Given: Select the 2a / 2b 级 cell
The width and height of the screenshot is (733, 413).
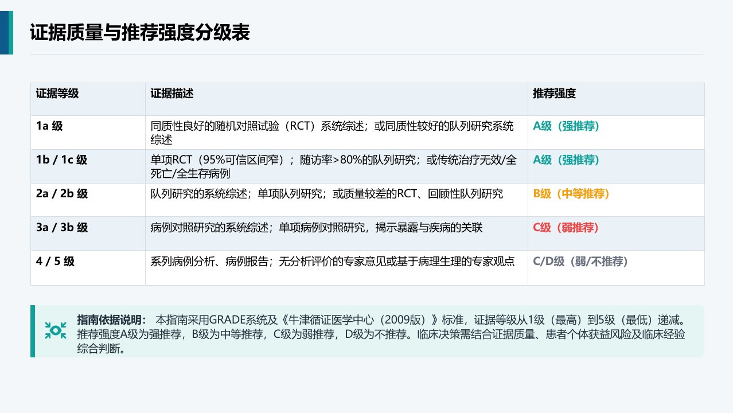Looking at the screenshot, I should (x=62, y=194).
